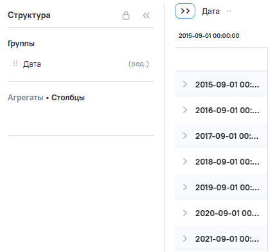Expand the 2015-09-01 row

click(x=185, y=84)
